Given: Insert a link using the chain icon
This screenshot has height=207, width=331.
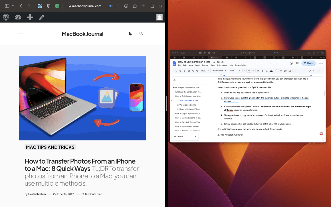Looking at the screenshot, I should [x=281, y=71].
